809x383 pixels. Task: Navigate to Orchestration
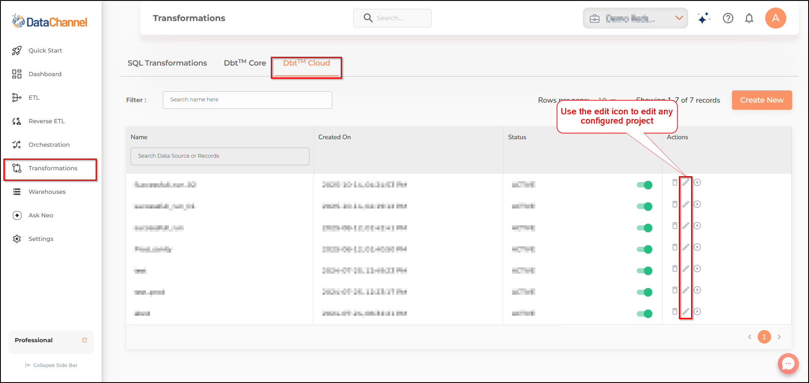[x=41, y=145]
